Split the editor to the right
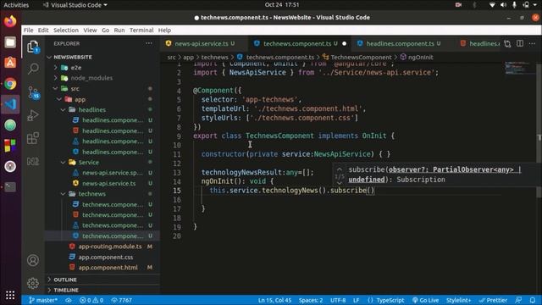The width and height of the screenshot is (542, 305). click(520, 43)
